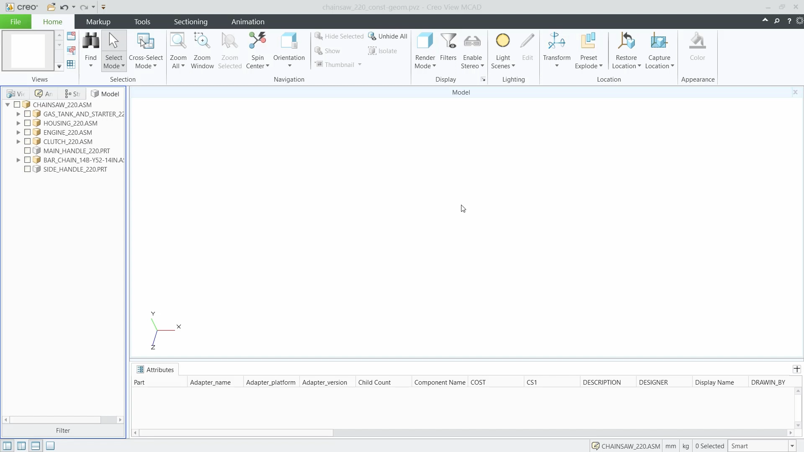The height and width of the screenshot is (452, 804).
Task: Expand the BAR_CHAIN_14B node
Action: [18, 160]
